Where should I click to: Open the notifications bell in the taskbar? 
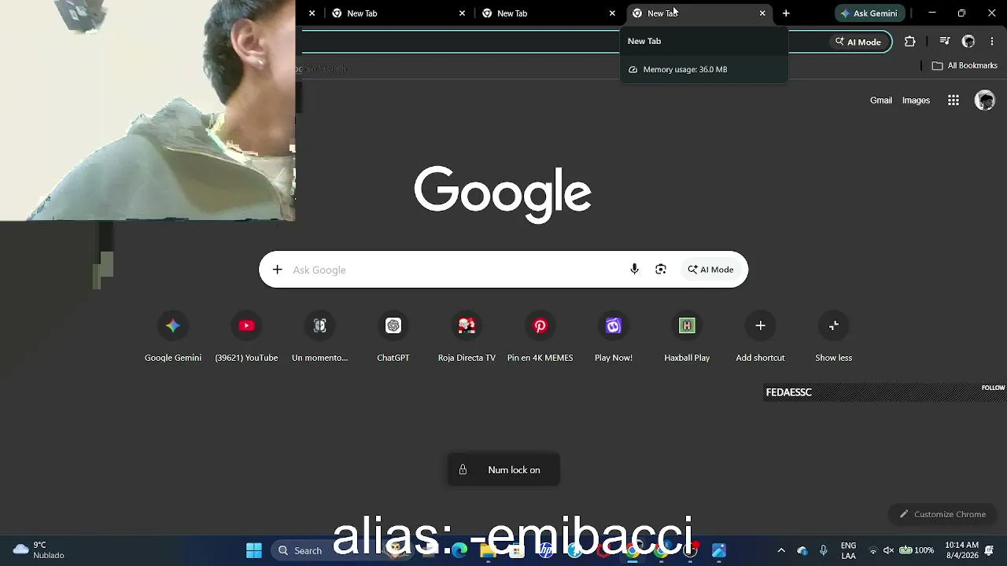coord(989,550)
